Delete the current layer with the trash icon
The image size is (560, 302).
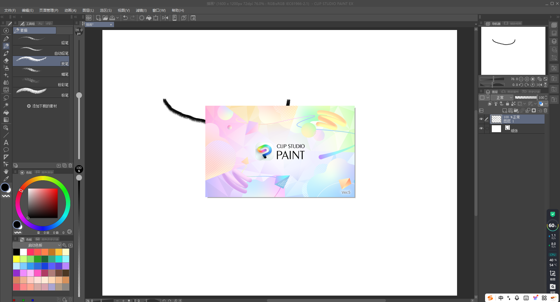(x=545, y=111)
